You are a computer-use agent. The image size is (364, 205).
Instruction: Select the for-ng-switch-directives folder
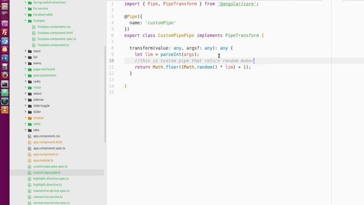click(49, 2)
